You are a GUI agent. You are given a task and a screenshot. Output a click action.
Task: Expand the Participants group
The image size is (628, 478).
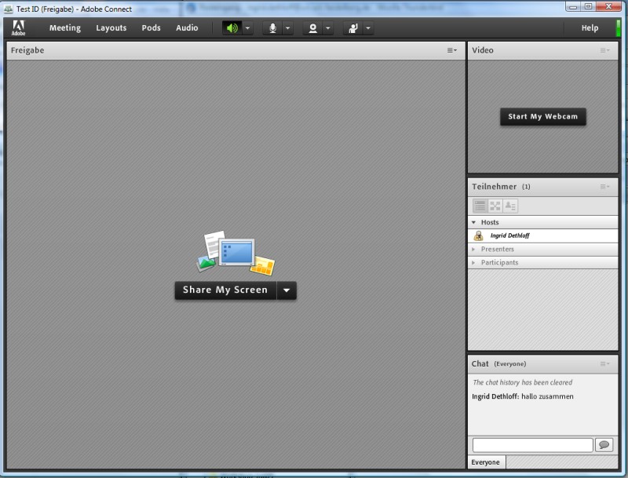pyautogui.click(x=474, y=263)
